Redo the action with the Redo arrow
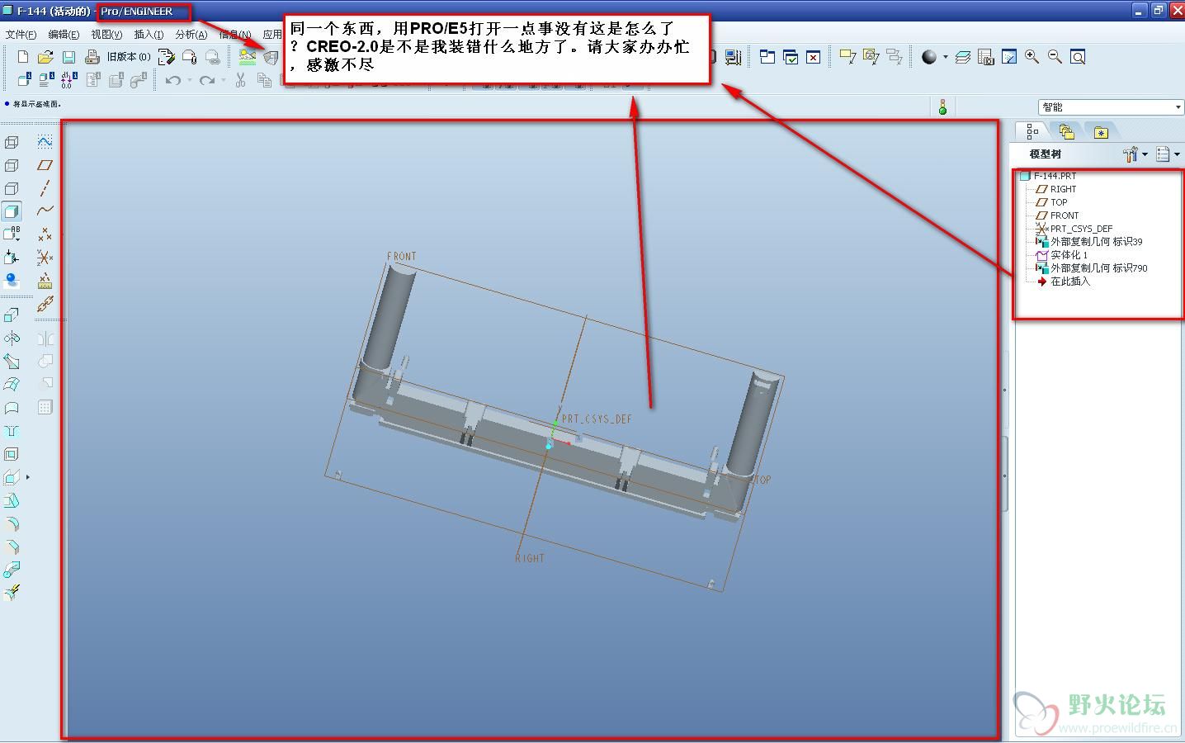The image size is (1185, 743). coord(206,80)
